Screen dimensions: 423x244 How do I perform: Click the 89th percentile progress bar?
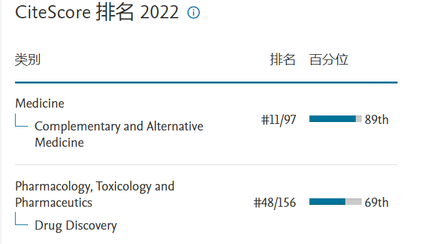(336, 119)
